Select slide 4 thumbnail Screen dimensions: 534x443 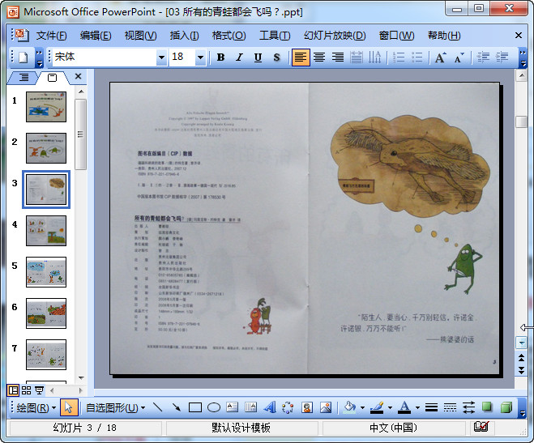[x=46, y=231]
